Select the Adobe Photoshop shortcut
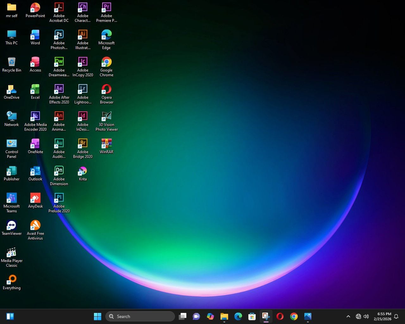Screen dimensions: 405x324 [59, 40]
